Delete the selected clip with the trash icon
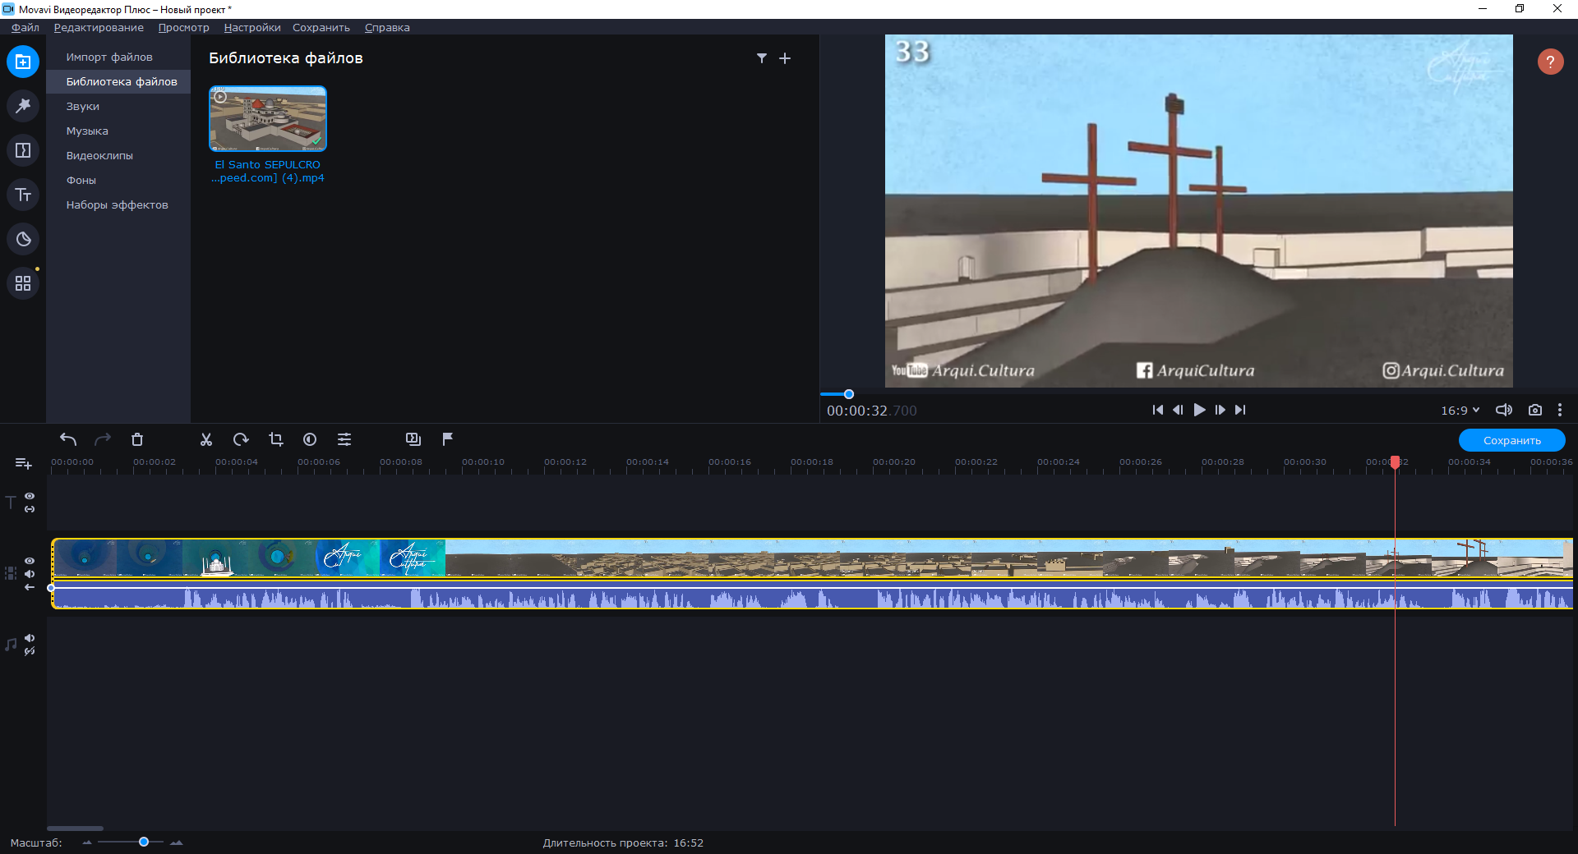The height and width of the screenshot is (854, 1578). click(137, 439)
